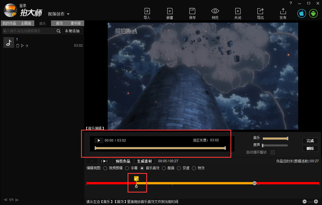Screen dimensions: 322x205
Task: Select the 视频剪辑 editing view
Action: [105, 168]
